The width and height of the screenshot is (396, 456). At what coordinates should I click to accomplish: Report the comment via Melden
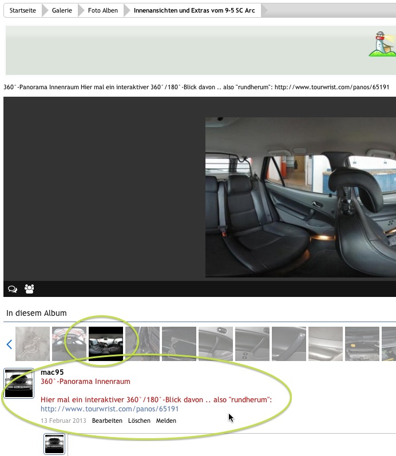pos(166,421)
